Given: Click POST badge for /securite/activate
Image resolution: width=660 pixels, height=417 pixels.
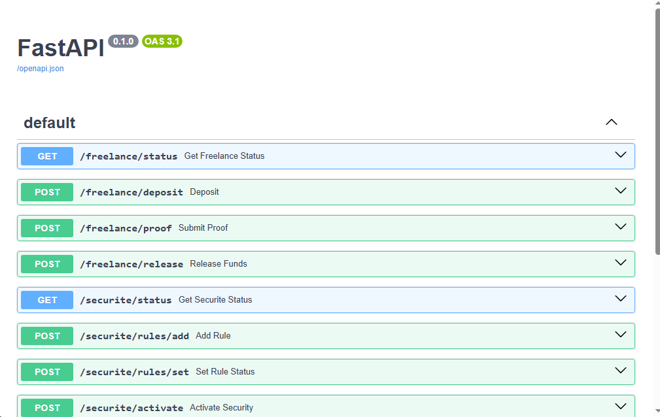Looking at the screenshot, I should pos(47,408).
